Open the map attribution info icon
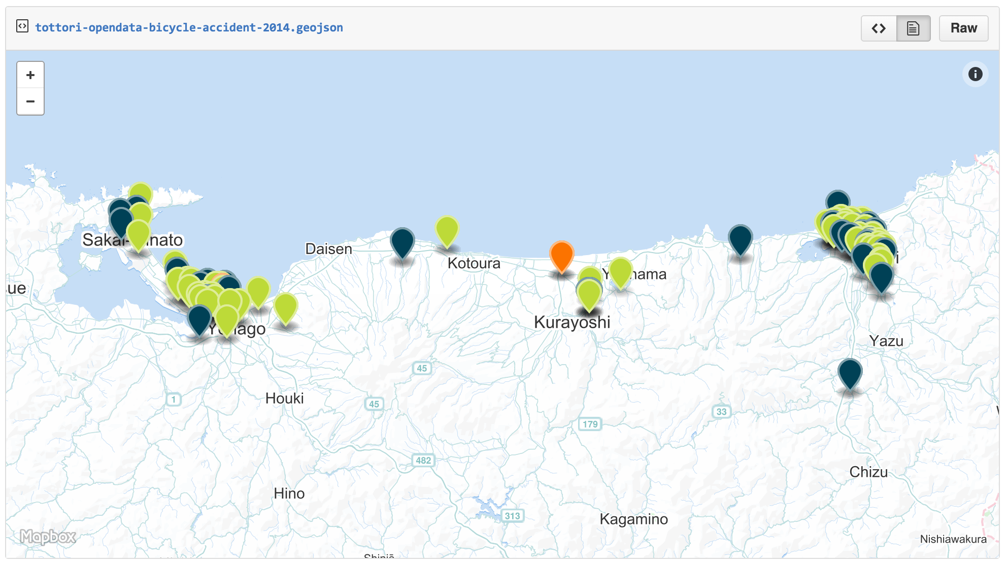Image resolution: width=1007 pixels, height=565 pixels. [x=975, y=74]
